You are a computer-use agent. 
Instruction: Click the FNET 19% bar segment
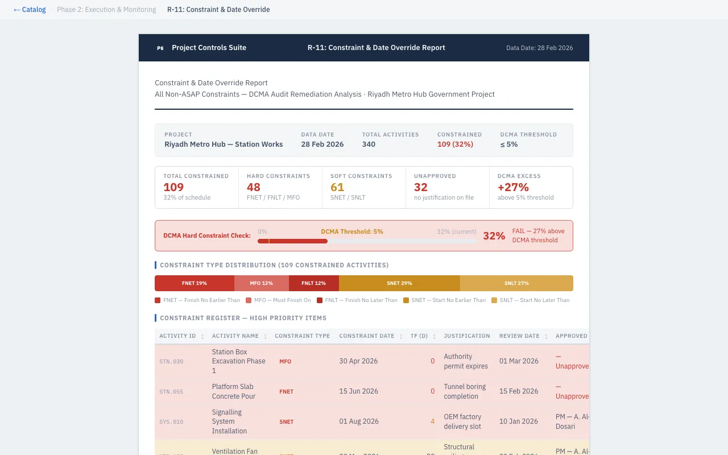point(194,283)
